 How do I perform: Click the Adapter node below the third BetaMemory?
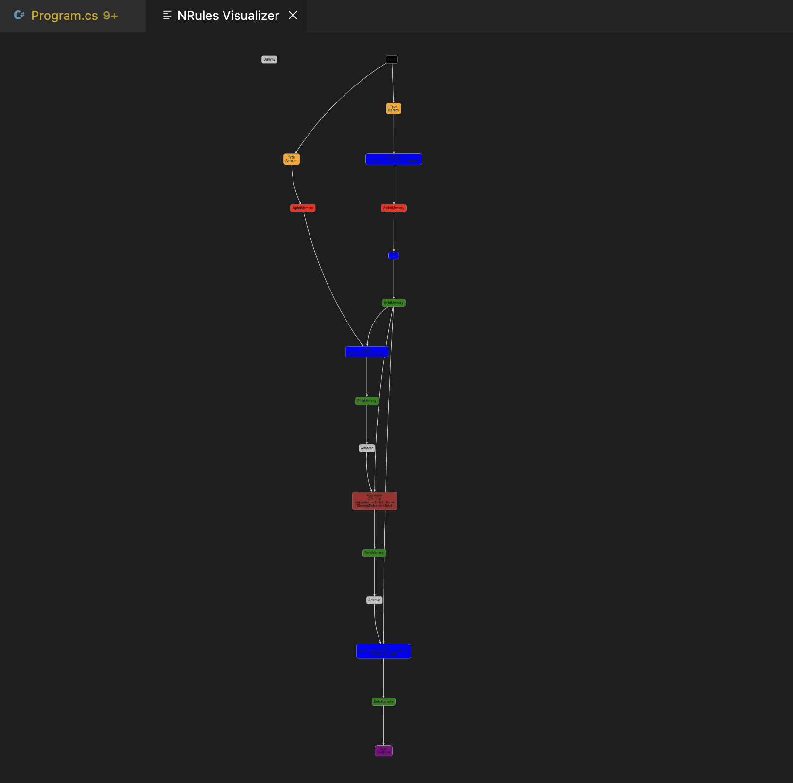(x=374, y=600)
